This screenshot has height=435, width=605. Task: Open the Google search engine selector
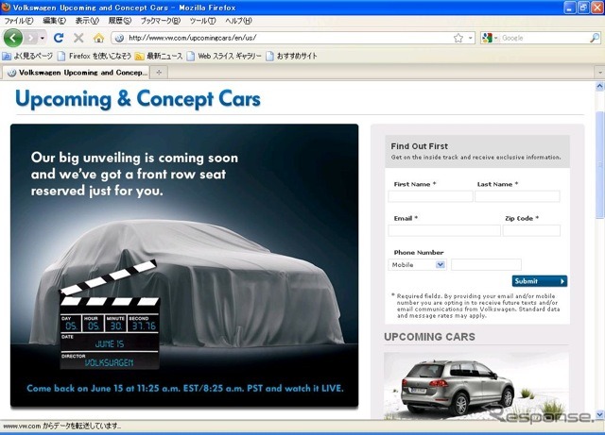click(490, 38)
